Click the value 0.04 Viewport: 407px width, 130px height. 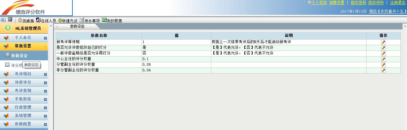pos(147,70)
